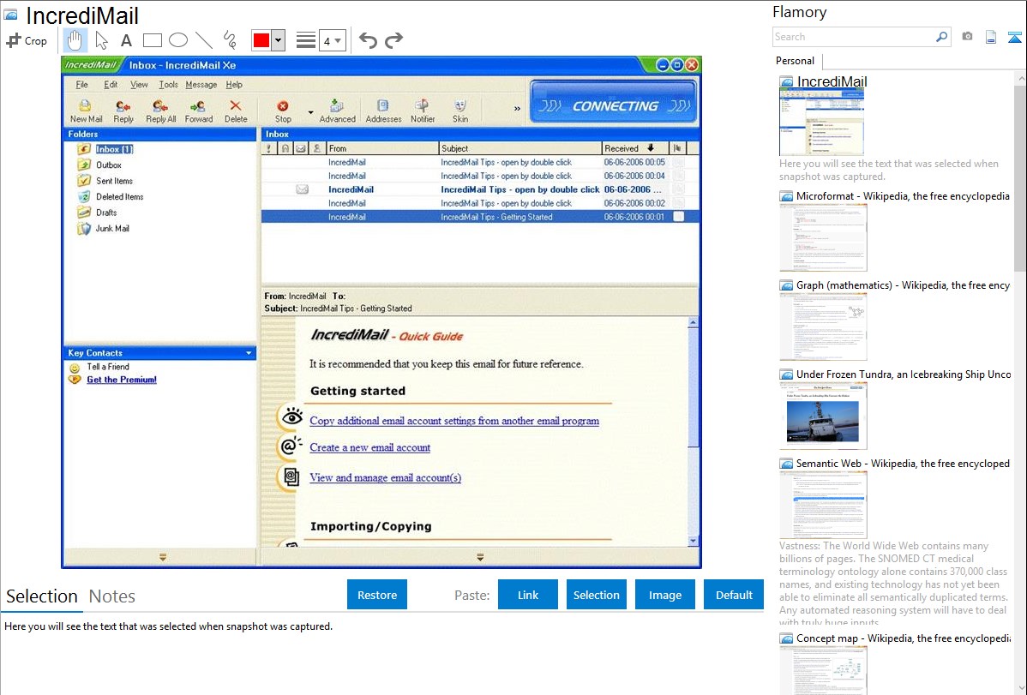1027x695 pixels.
Task: Open the annotation color dropdown arrow
Action: point(279,40)
